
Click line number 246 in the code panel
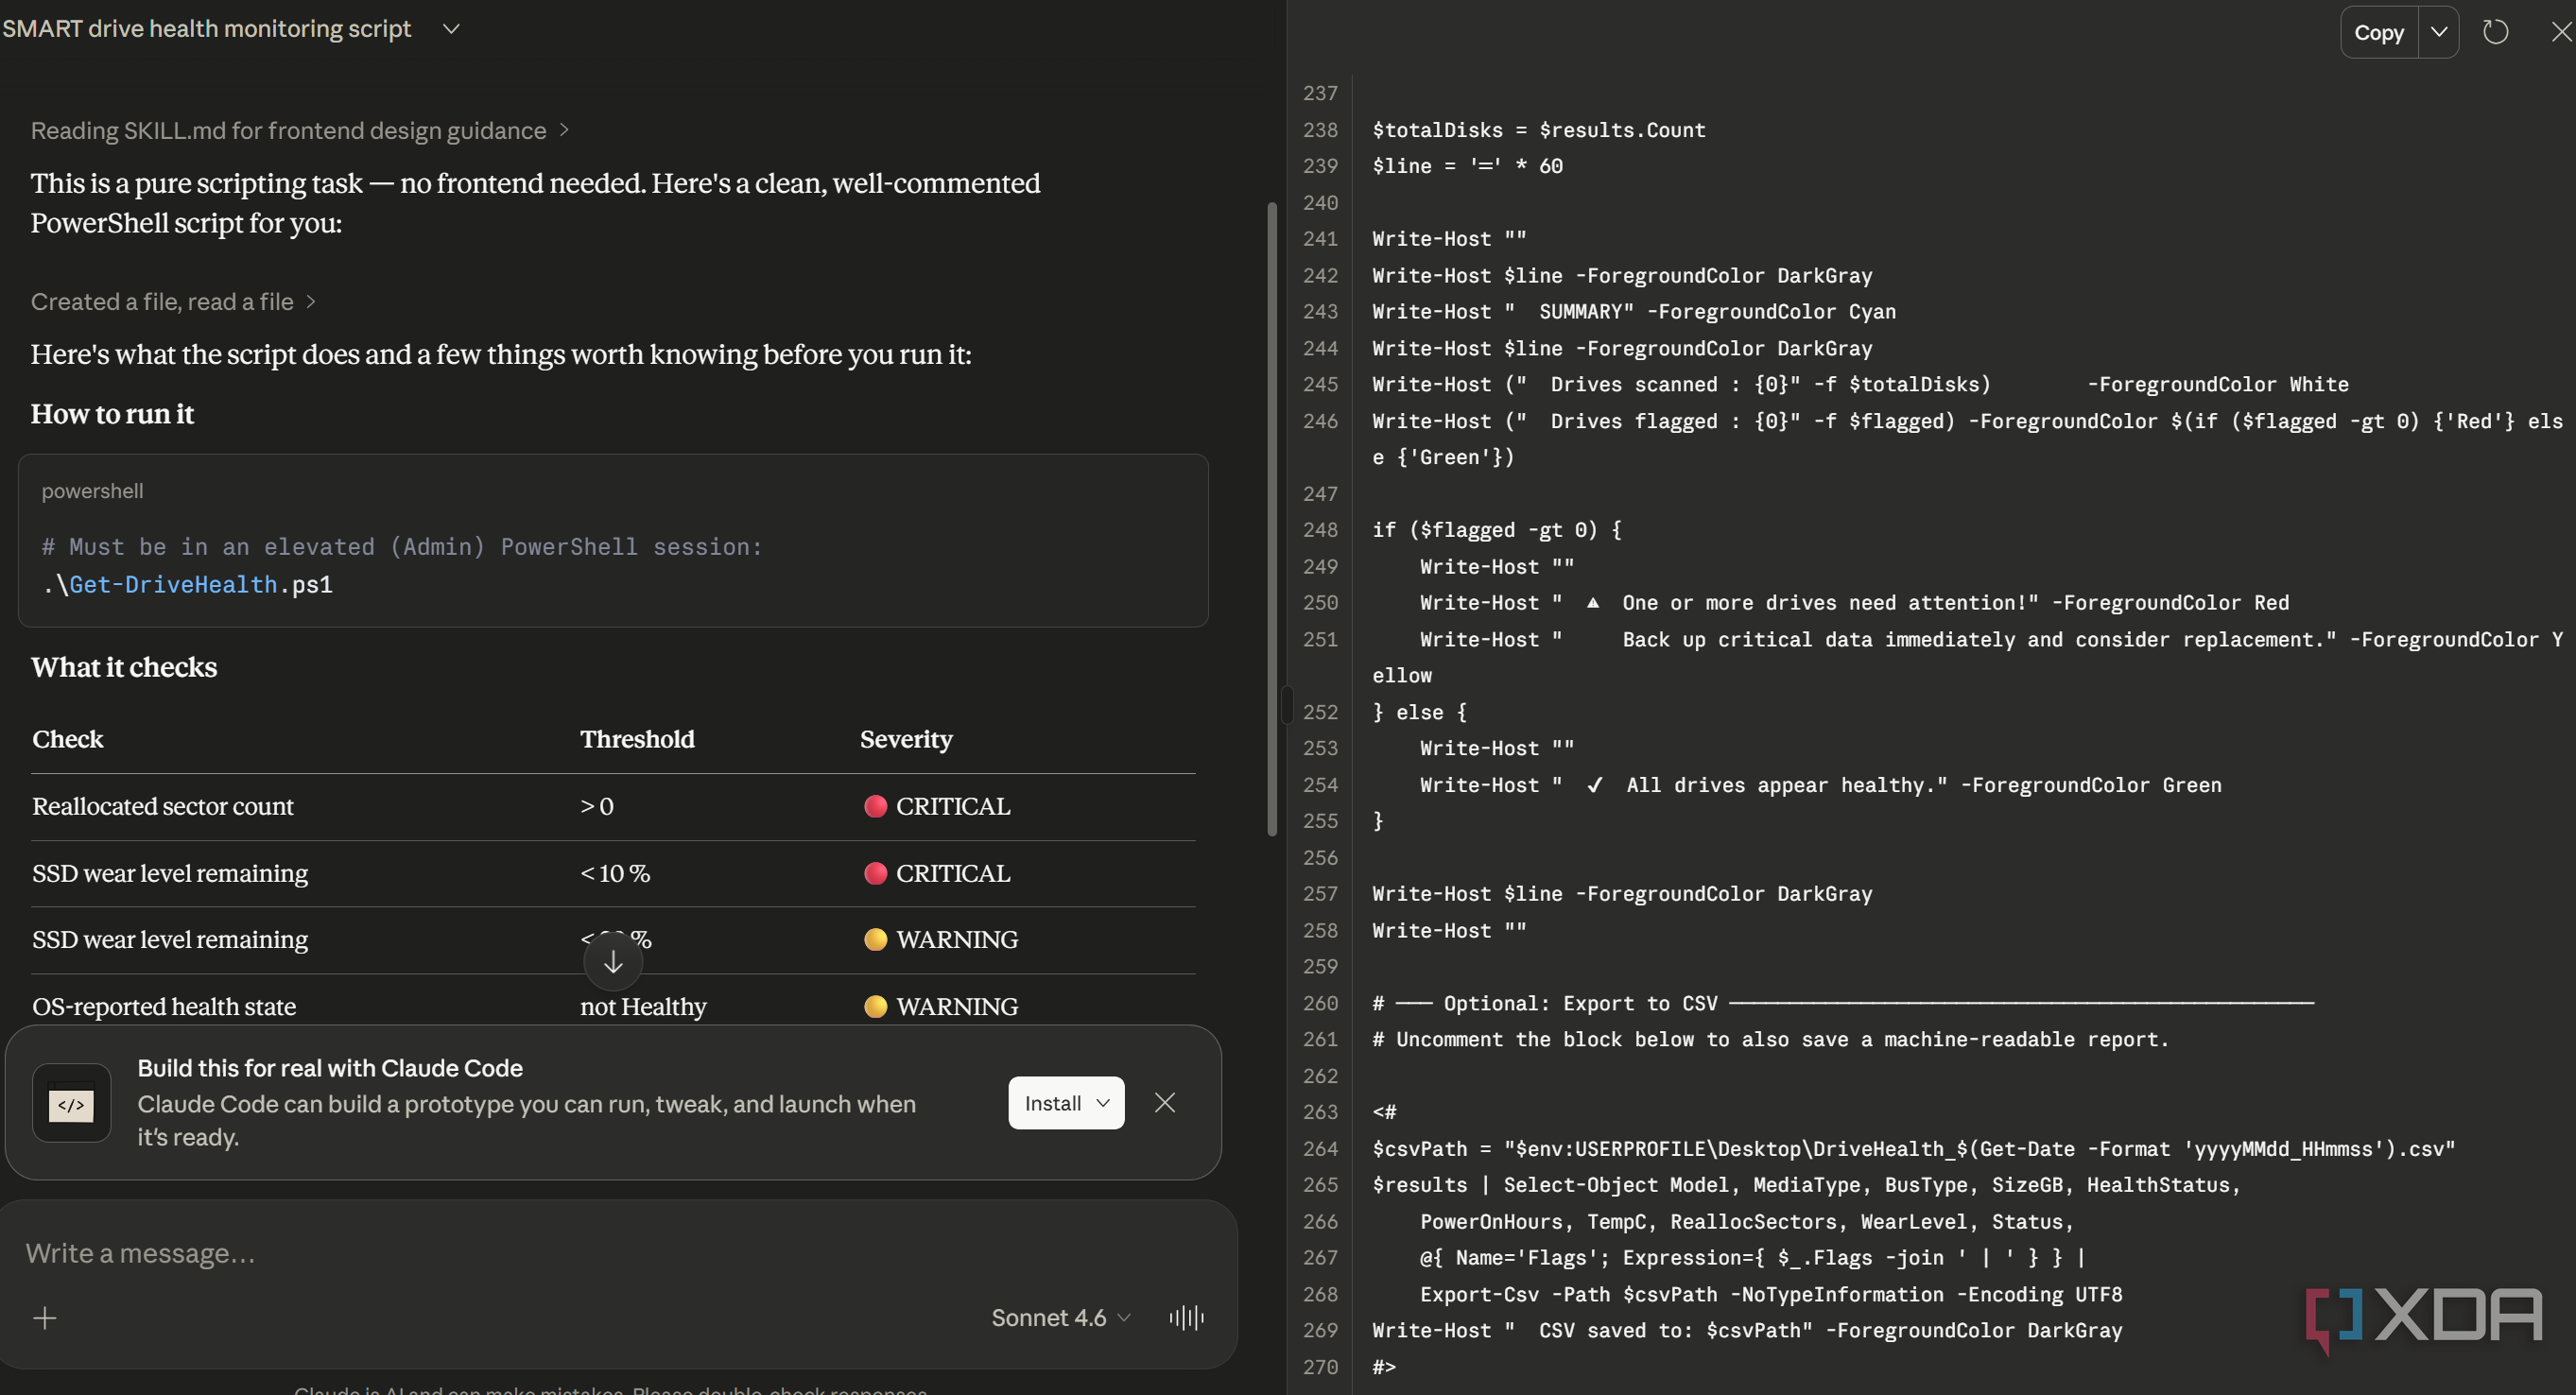[x=1320, y=421]
